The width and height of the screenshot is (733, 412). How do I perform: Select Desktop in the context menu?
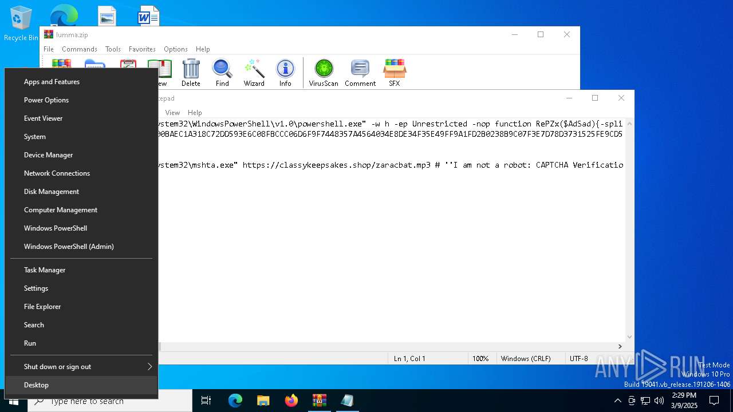click(81, 385)
